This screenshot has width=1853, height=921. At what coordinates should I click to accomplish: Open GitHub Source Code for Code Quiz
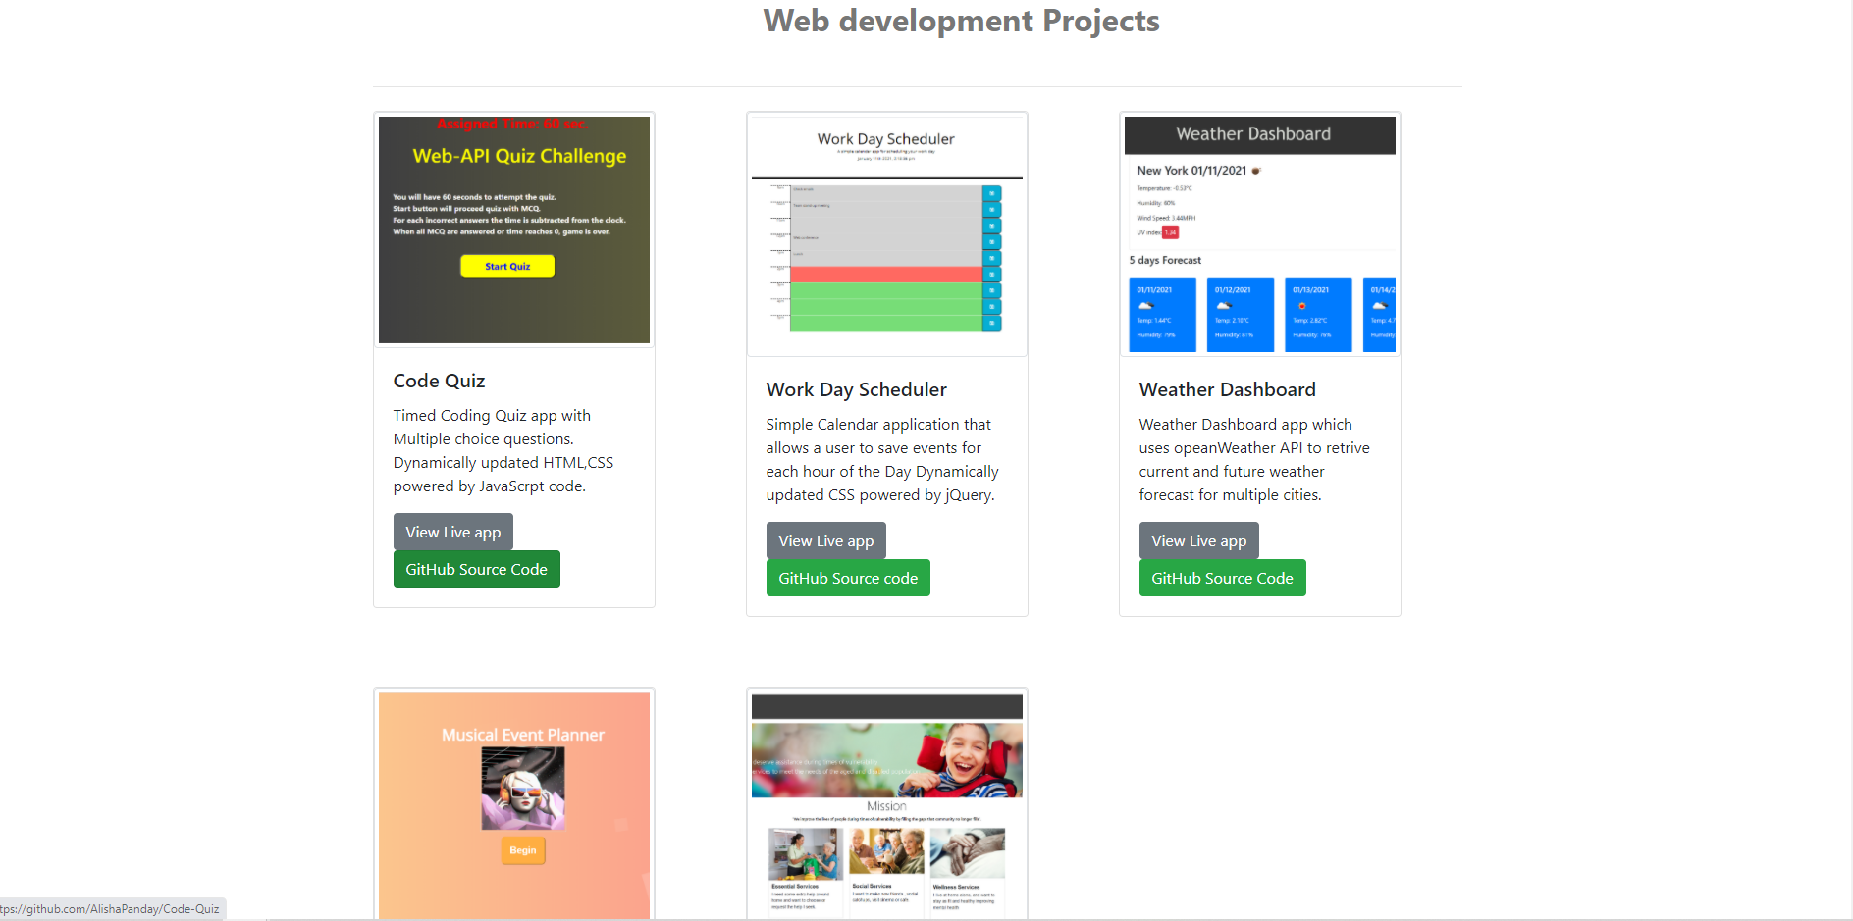tap(476, 569)
